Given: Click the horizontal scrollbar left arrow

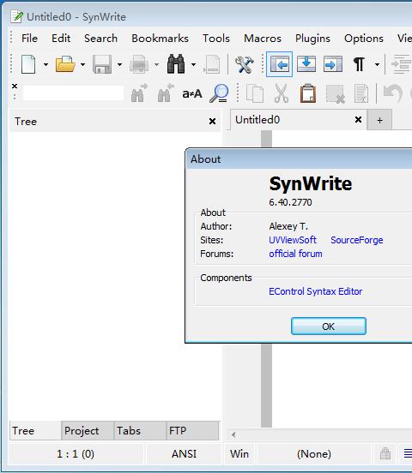Looking at the screenshot, I should (233, 434).
